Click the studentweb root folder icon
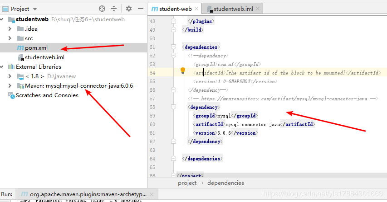 click(x=11, y=19)
